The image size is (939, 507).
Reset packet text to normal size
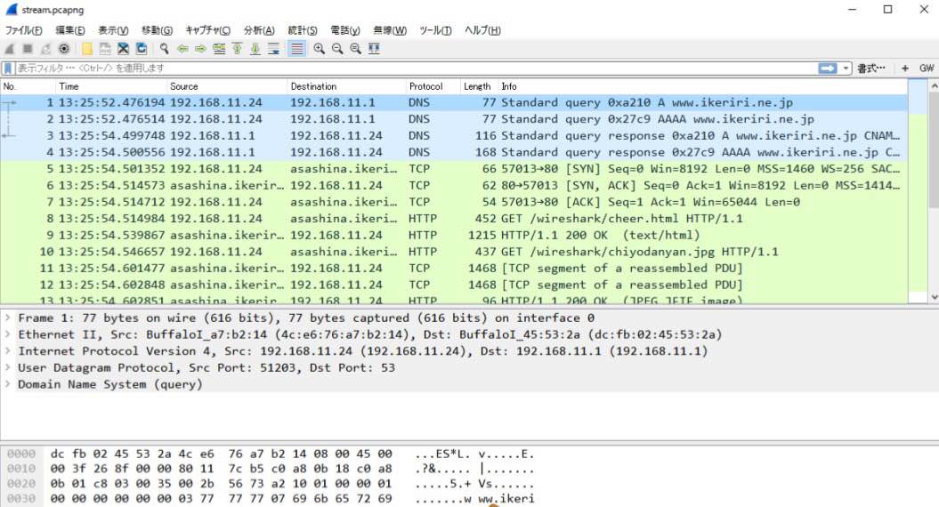click(356, 49)
